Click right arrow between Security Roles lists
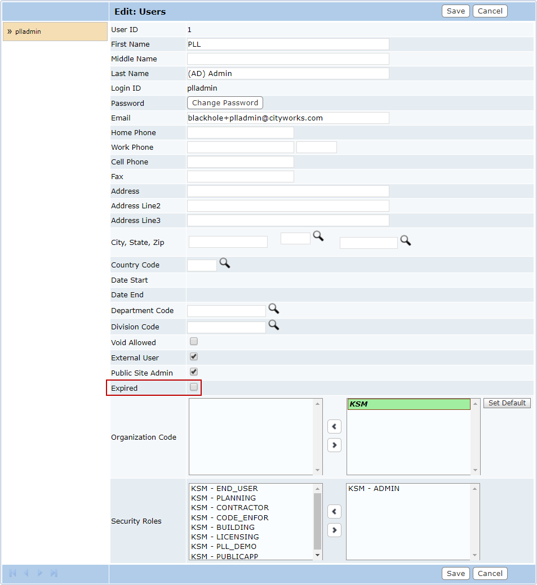Screen dimensions: 537x585 tap(334, 530)
